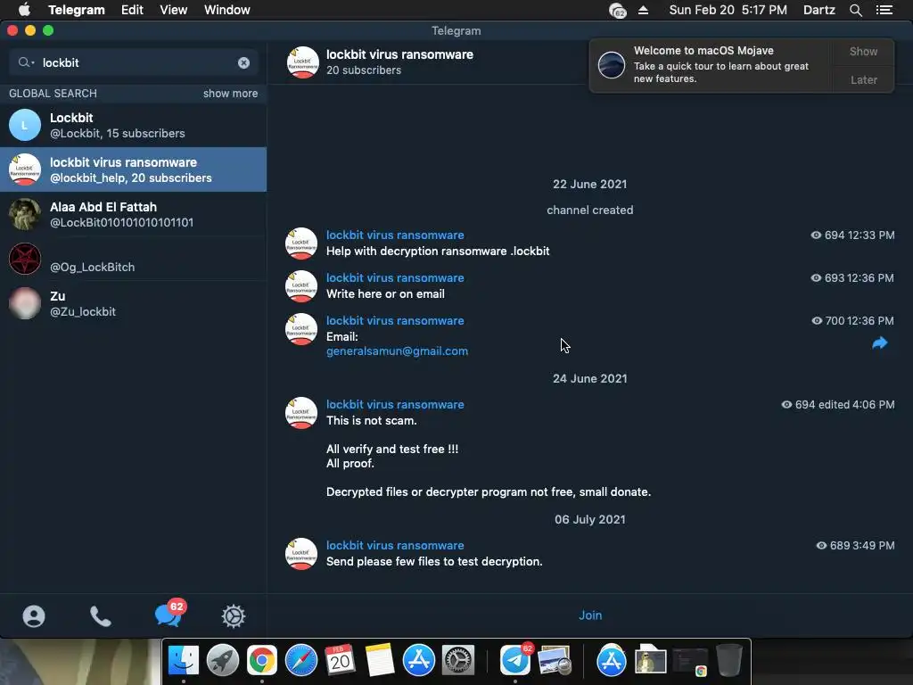913x685 pixels.
Task: Open the photo document icon in the Dock
Action: 650,661
